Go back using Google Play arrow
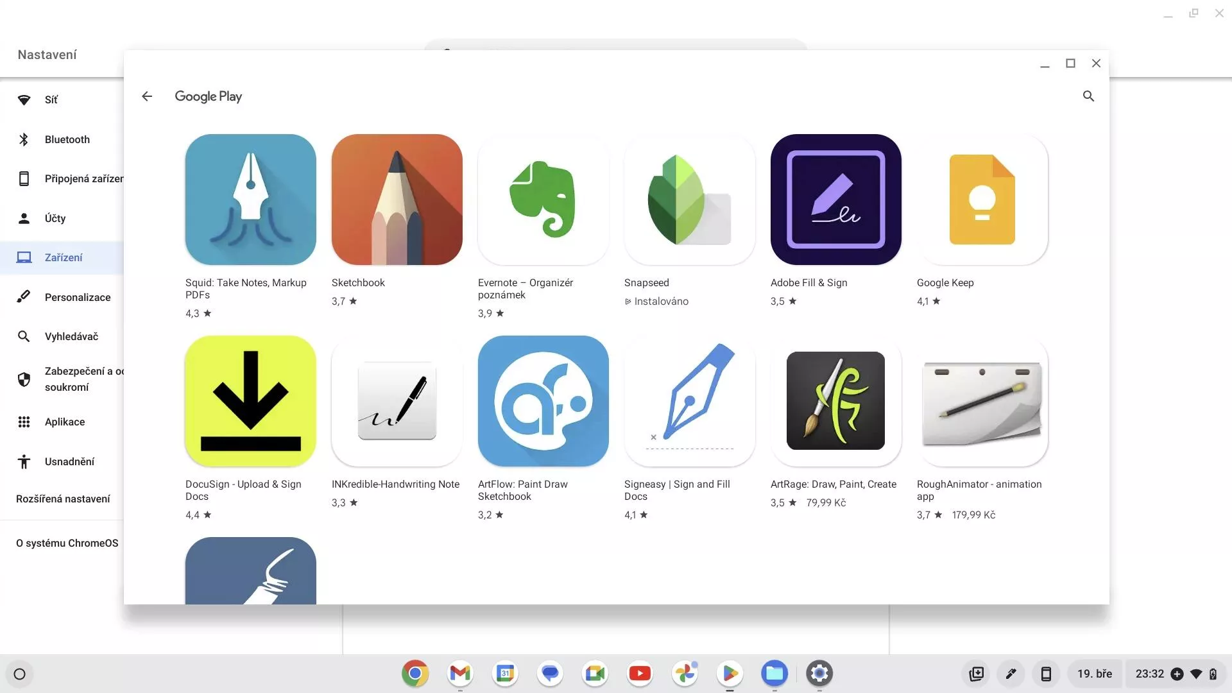 (147, 96)
